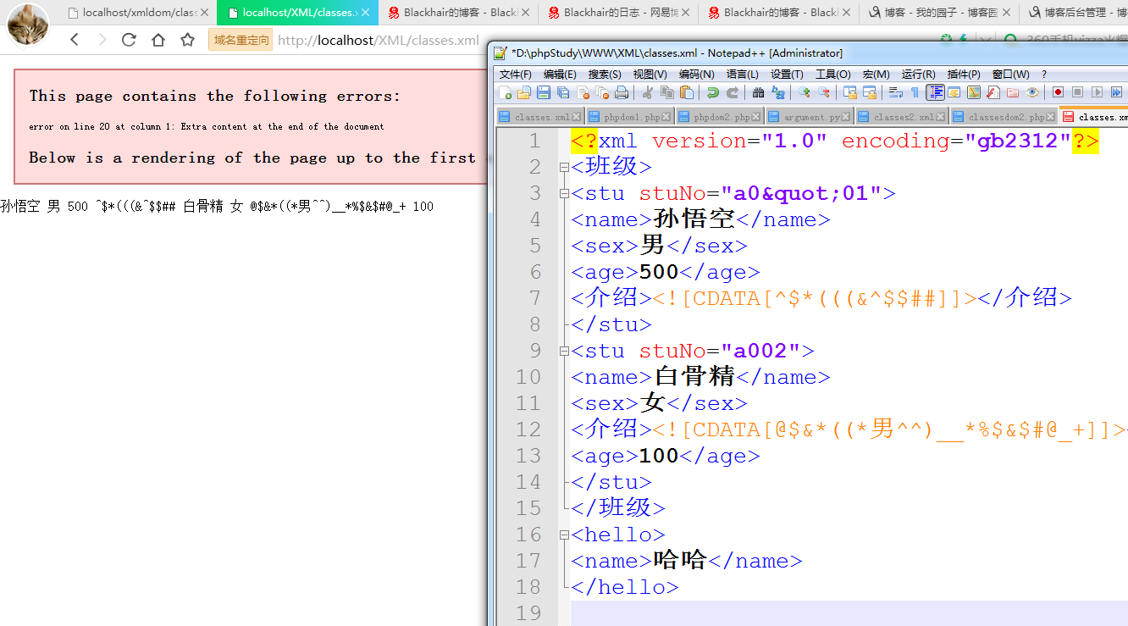Start macro recording with red record icon
1128x626 pixels.
pos(1058,93)
